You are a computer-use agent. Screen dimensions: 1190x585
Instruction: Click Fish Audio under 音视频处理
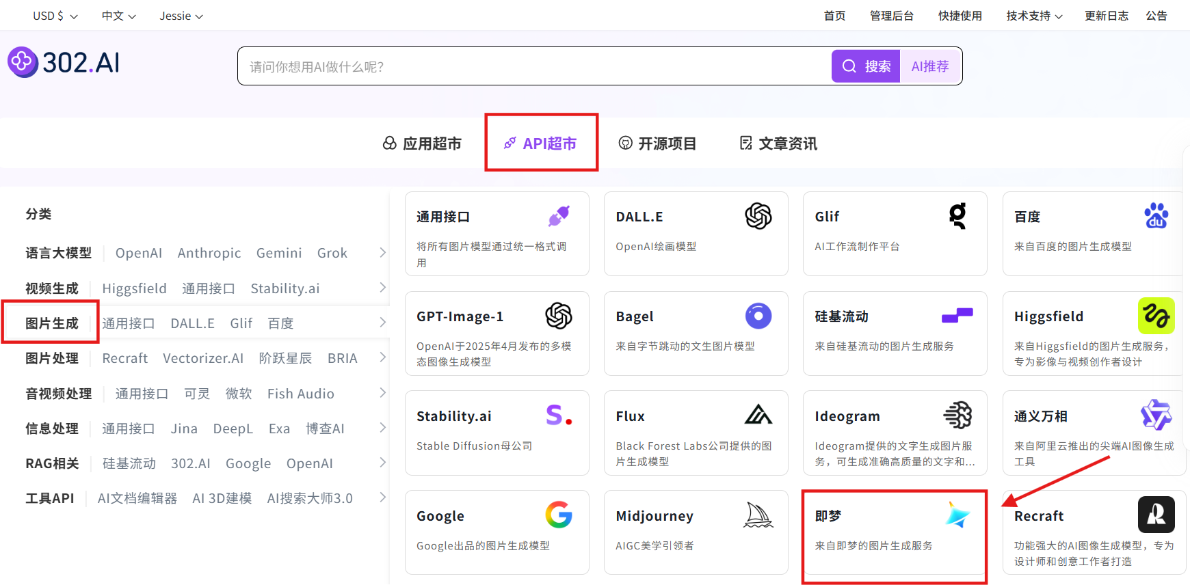(x=301, y=394)
